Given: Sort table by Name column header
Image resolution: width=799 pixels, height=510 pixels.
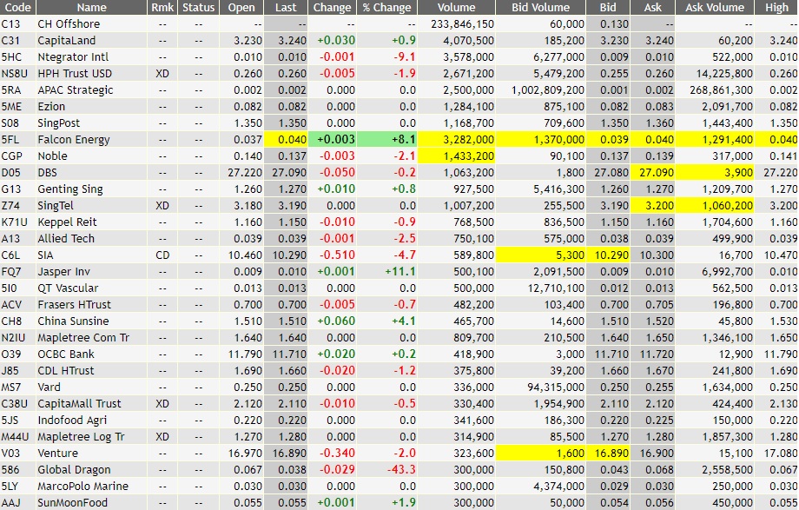Looking at the screenshot, I should [x=92, y=7].
